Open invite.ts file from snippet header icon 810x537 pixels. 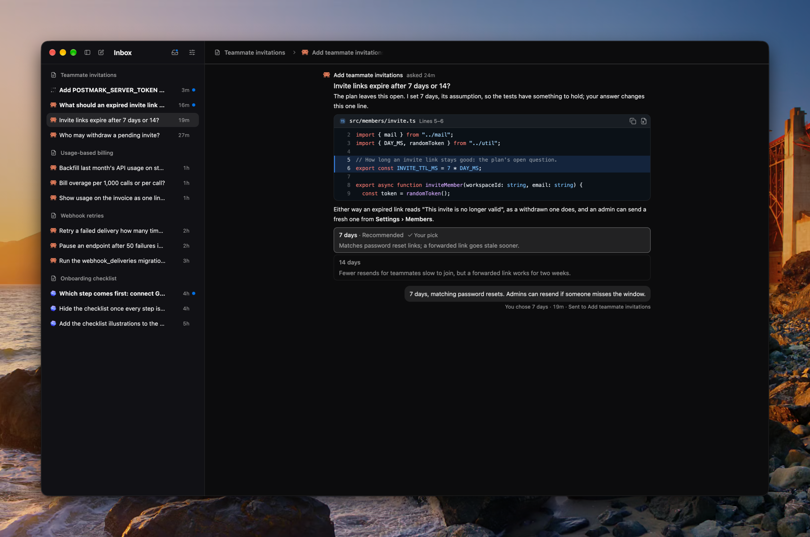click(644, 121)
